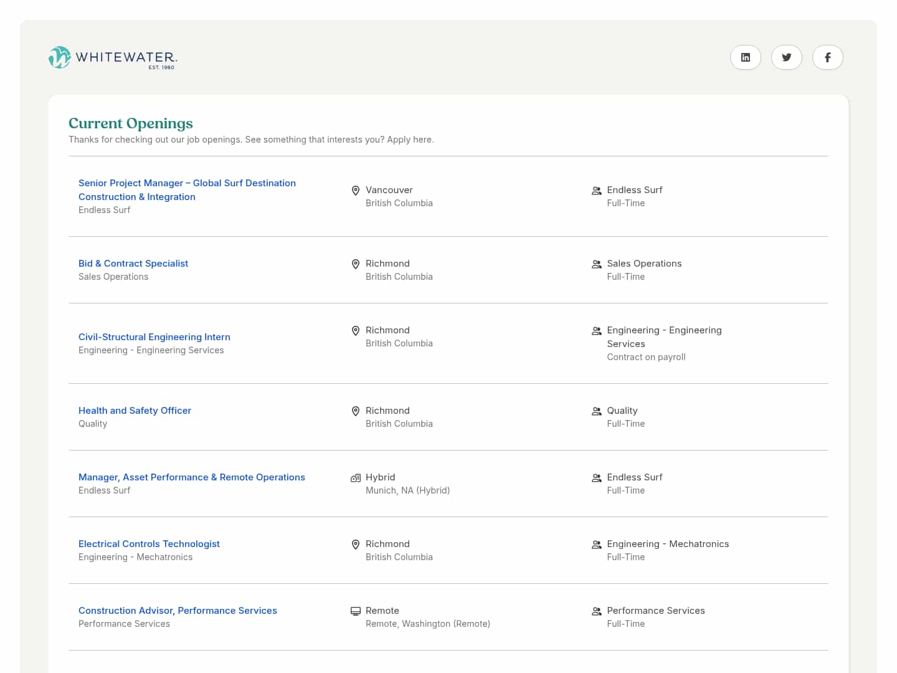
Task: Click the team icon beside Engineering - Mechatronics
Action: click(x=597, y=545)
